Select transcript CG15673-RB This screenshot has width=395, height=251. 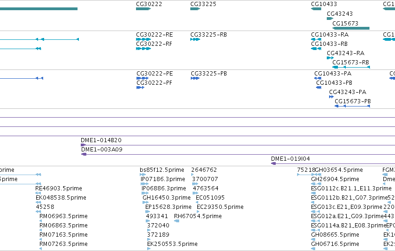(x=350, y=63)
